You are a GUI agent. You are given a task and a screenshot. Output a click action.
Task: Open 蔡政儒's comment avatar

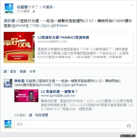8,83
